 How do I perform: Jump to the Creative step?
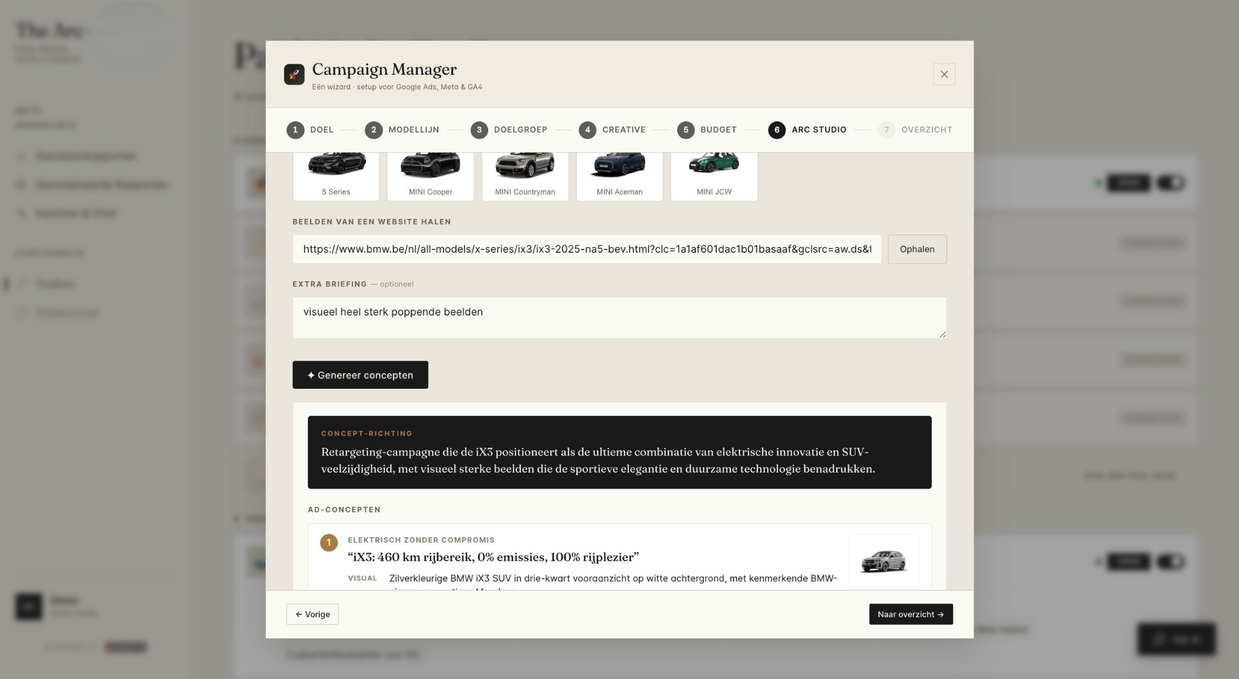tap(613, 129)
